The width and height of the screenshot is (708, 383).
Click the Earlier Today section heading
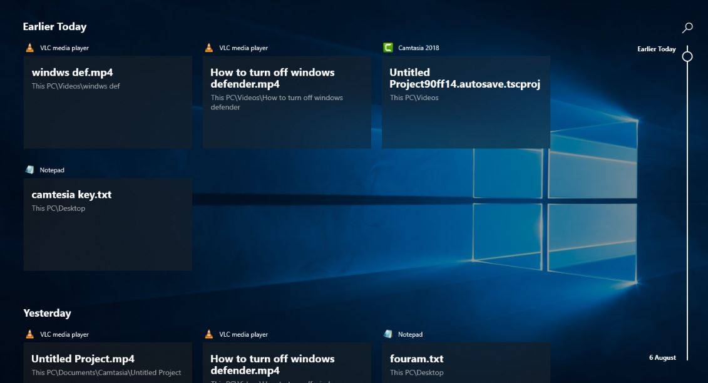click(x=54, y=27)
